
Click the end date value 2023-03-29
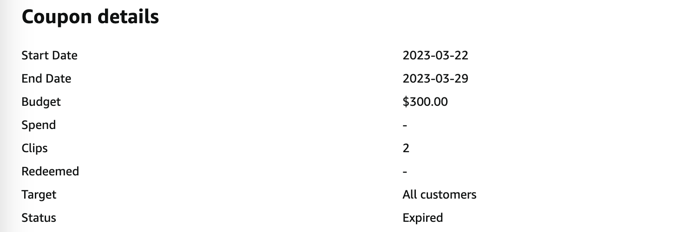coord(435,79)
